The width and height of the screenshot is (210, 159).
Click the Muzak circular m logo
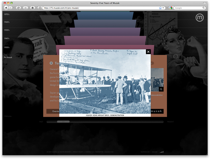(x=200, y=18)
